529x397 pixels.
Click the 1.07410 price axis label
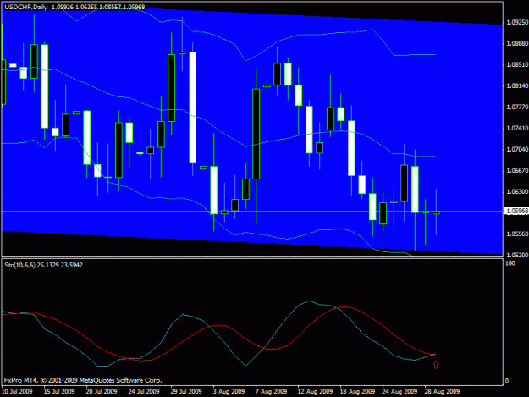[x=517, y=128]
